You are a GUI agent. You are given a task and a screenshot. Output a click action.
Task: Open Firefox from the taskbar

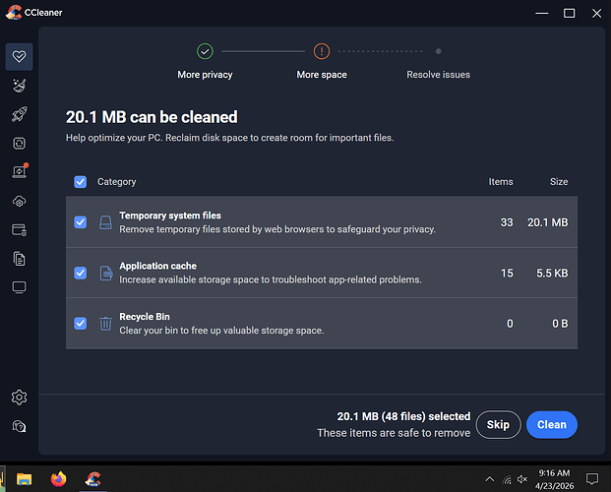[x=58, y=479]
